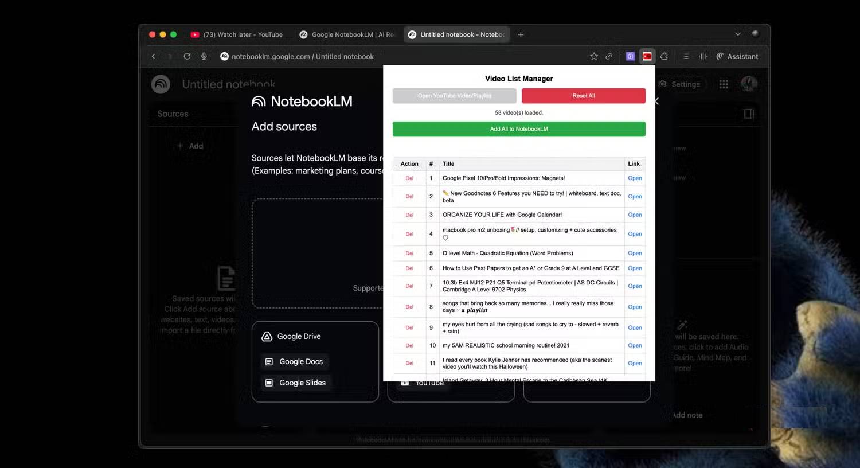The height and width of the screenshot is (468, 860).
Task: Open the purple extension icon in toolbar
Action: coord(630,56)
